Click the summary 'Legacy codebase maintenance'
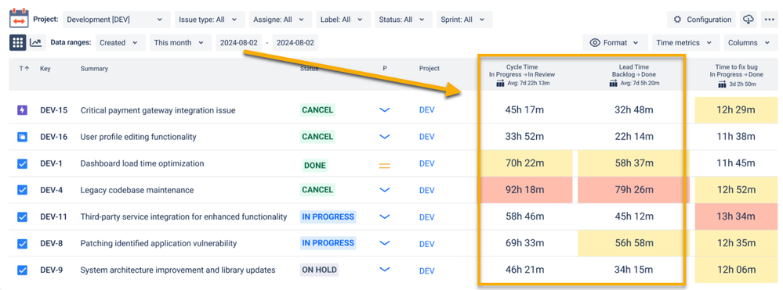 click(137, 190)
